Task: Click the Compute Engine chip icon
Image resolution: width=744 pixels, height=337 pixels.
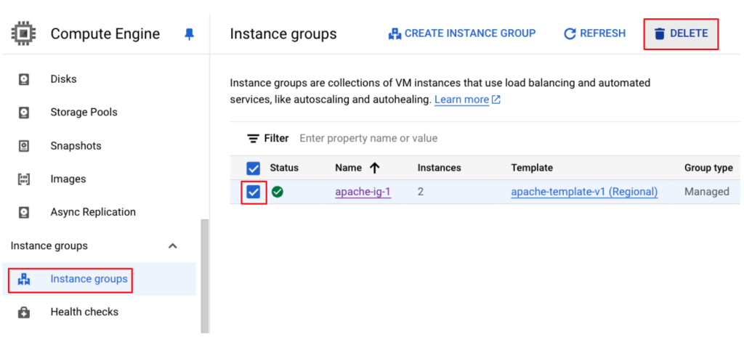Action: click(x=23, y=33)
